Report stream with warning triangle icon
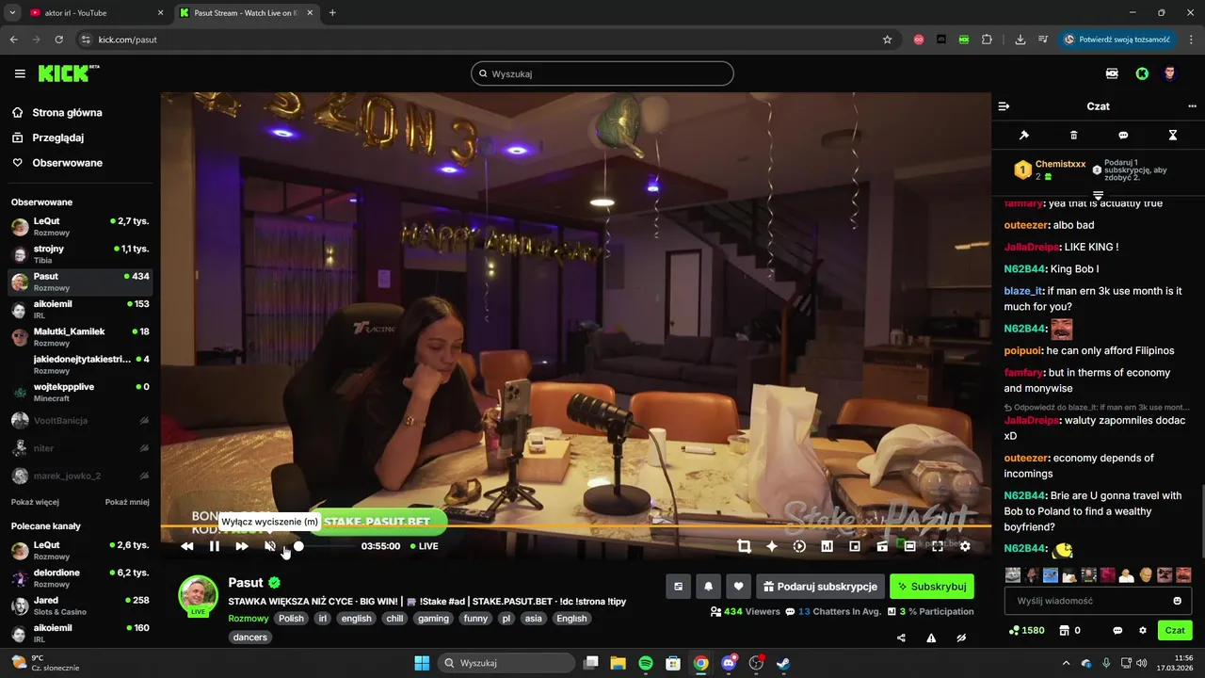 [931, 638]
